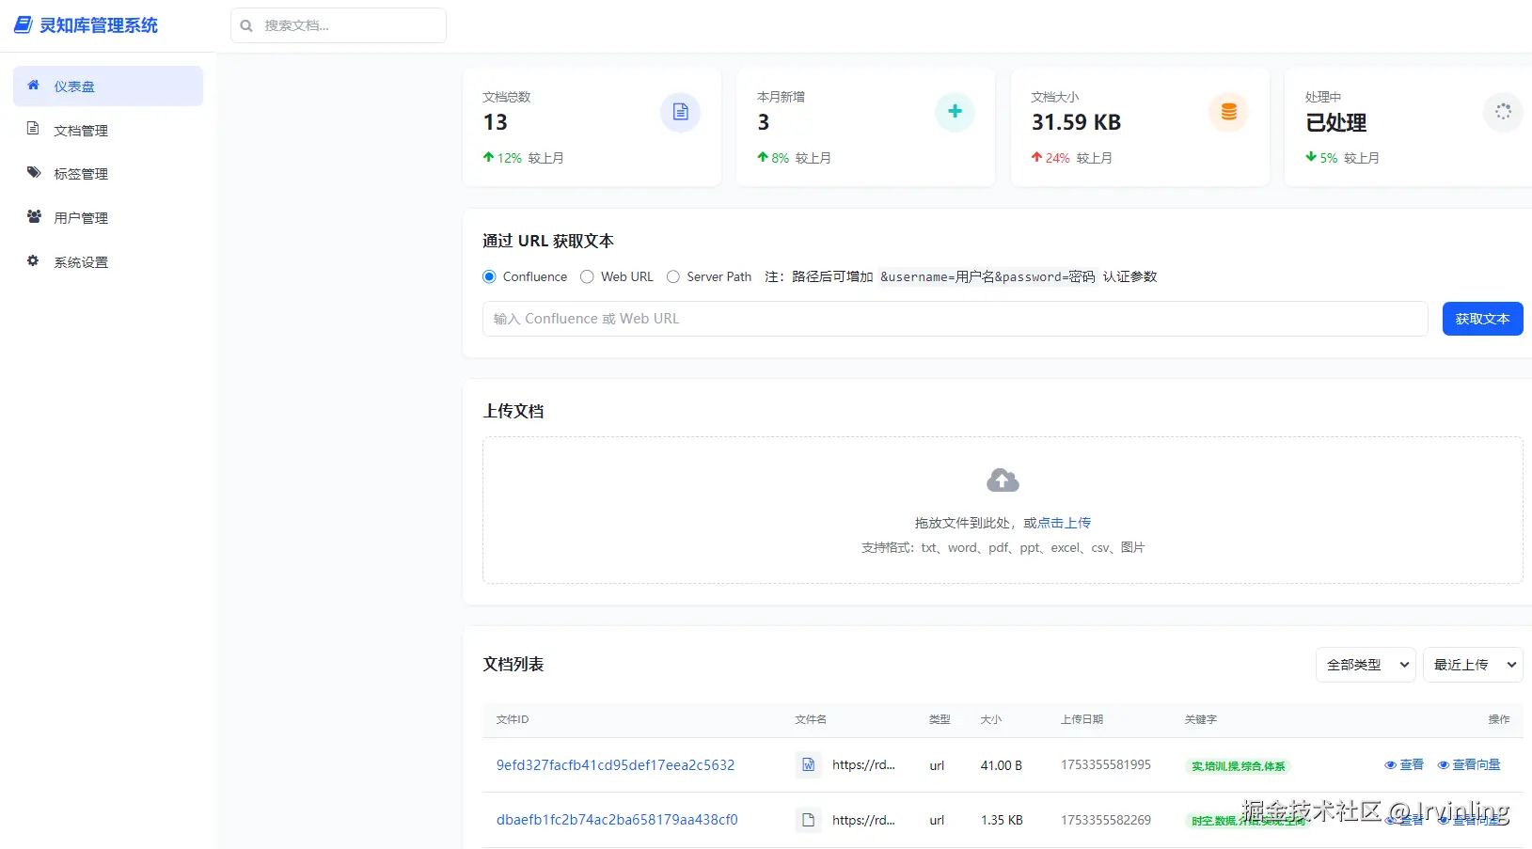Image resolution: width=1532 pixels, height=849 pixels.
Task: Click the 文档总数 value 13
Action: [495, 123]
